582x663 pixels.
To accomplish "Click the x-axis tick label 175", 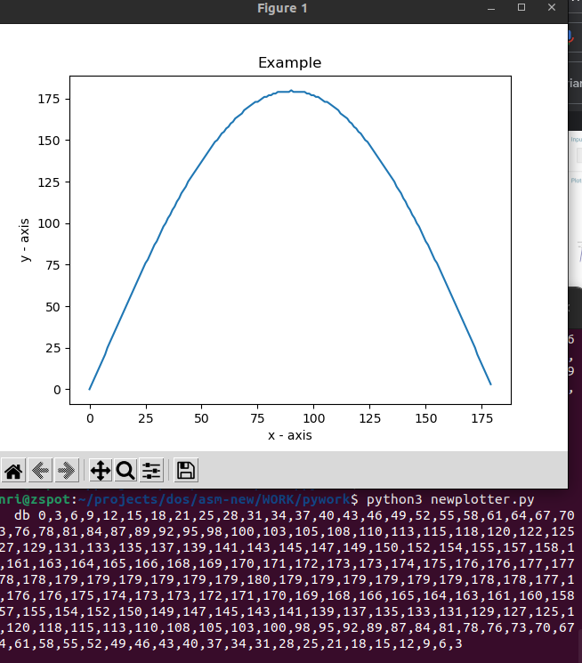I will 481,418.
